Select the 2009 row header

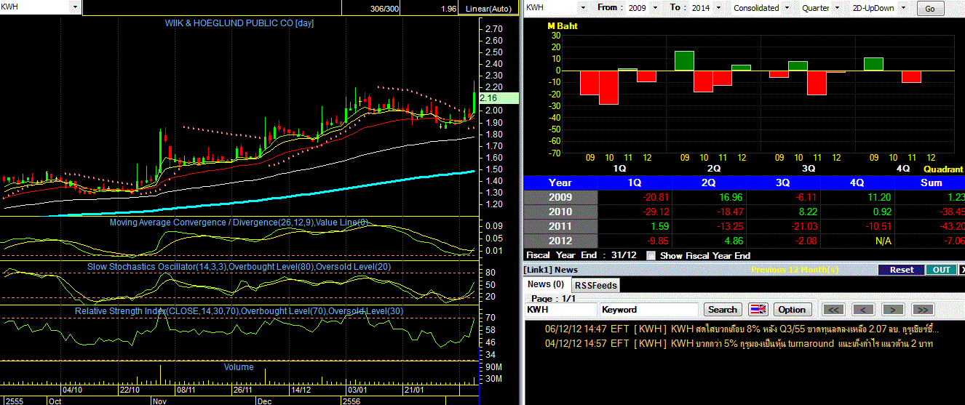coord(560,197)
